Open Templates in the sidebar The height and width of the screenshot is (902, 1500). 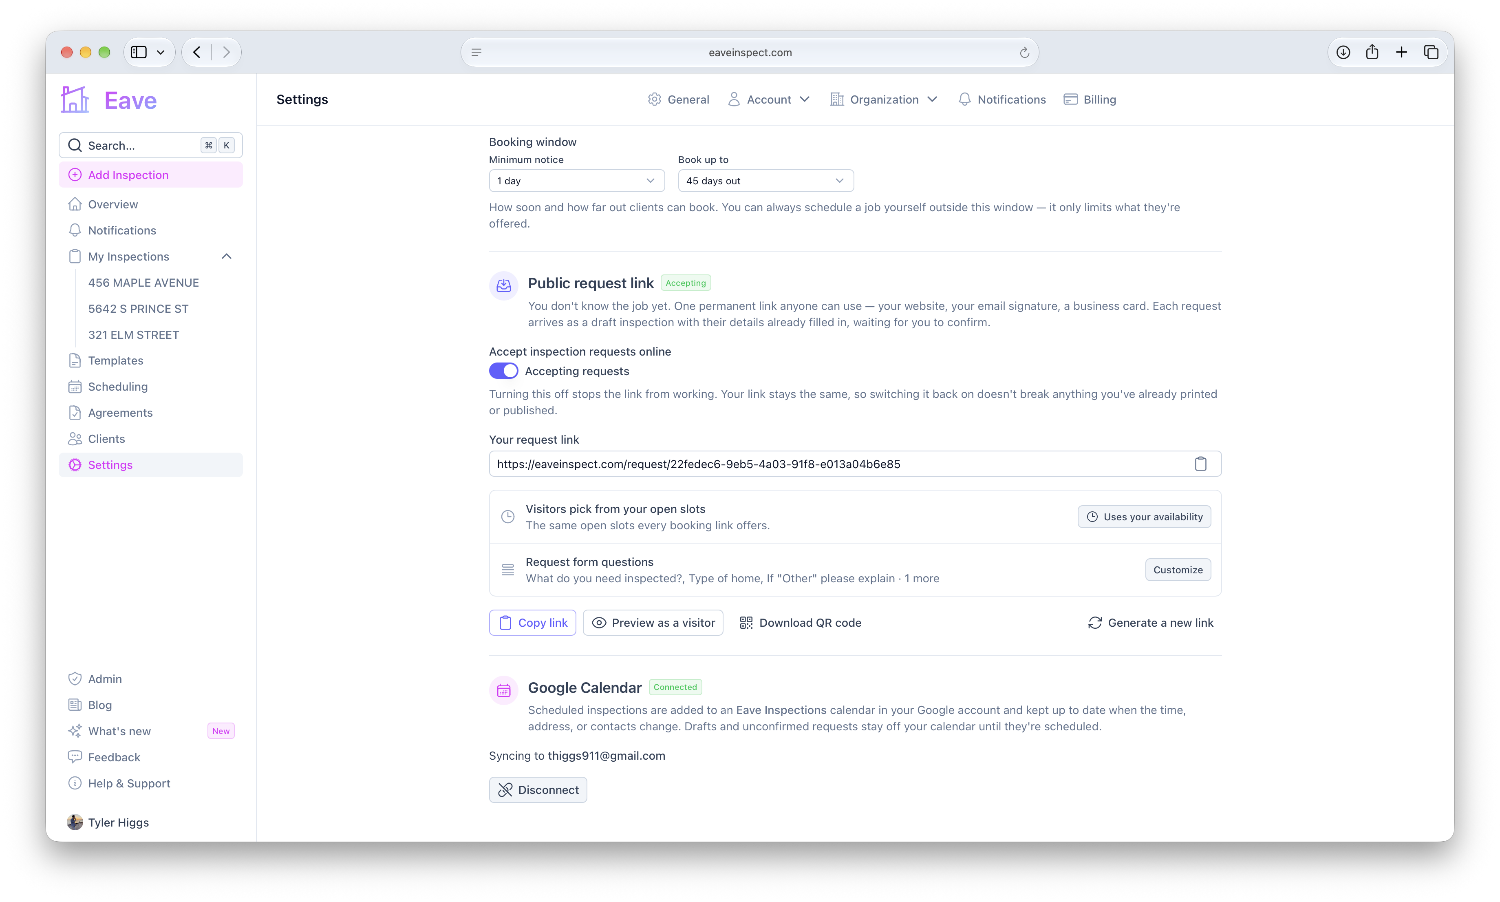151,360
